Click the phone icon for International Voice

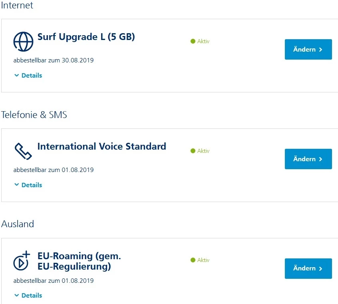tap(23, 150)
